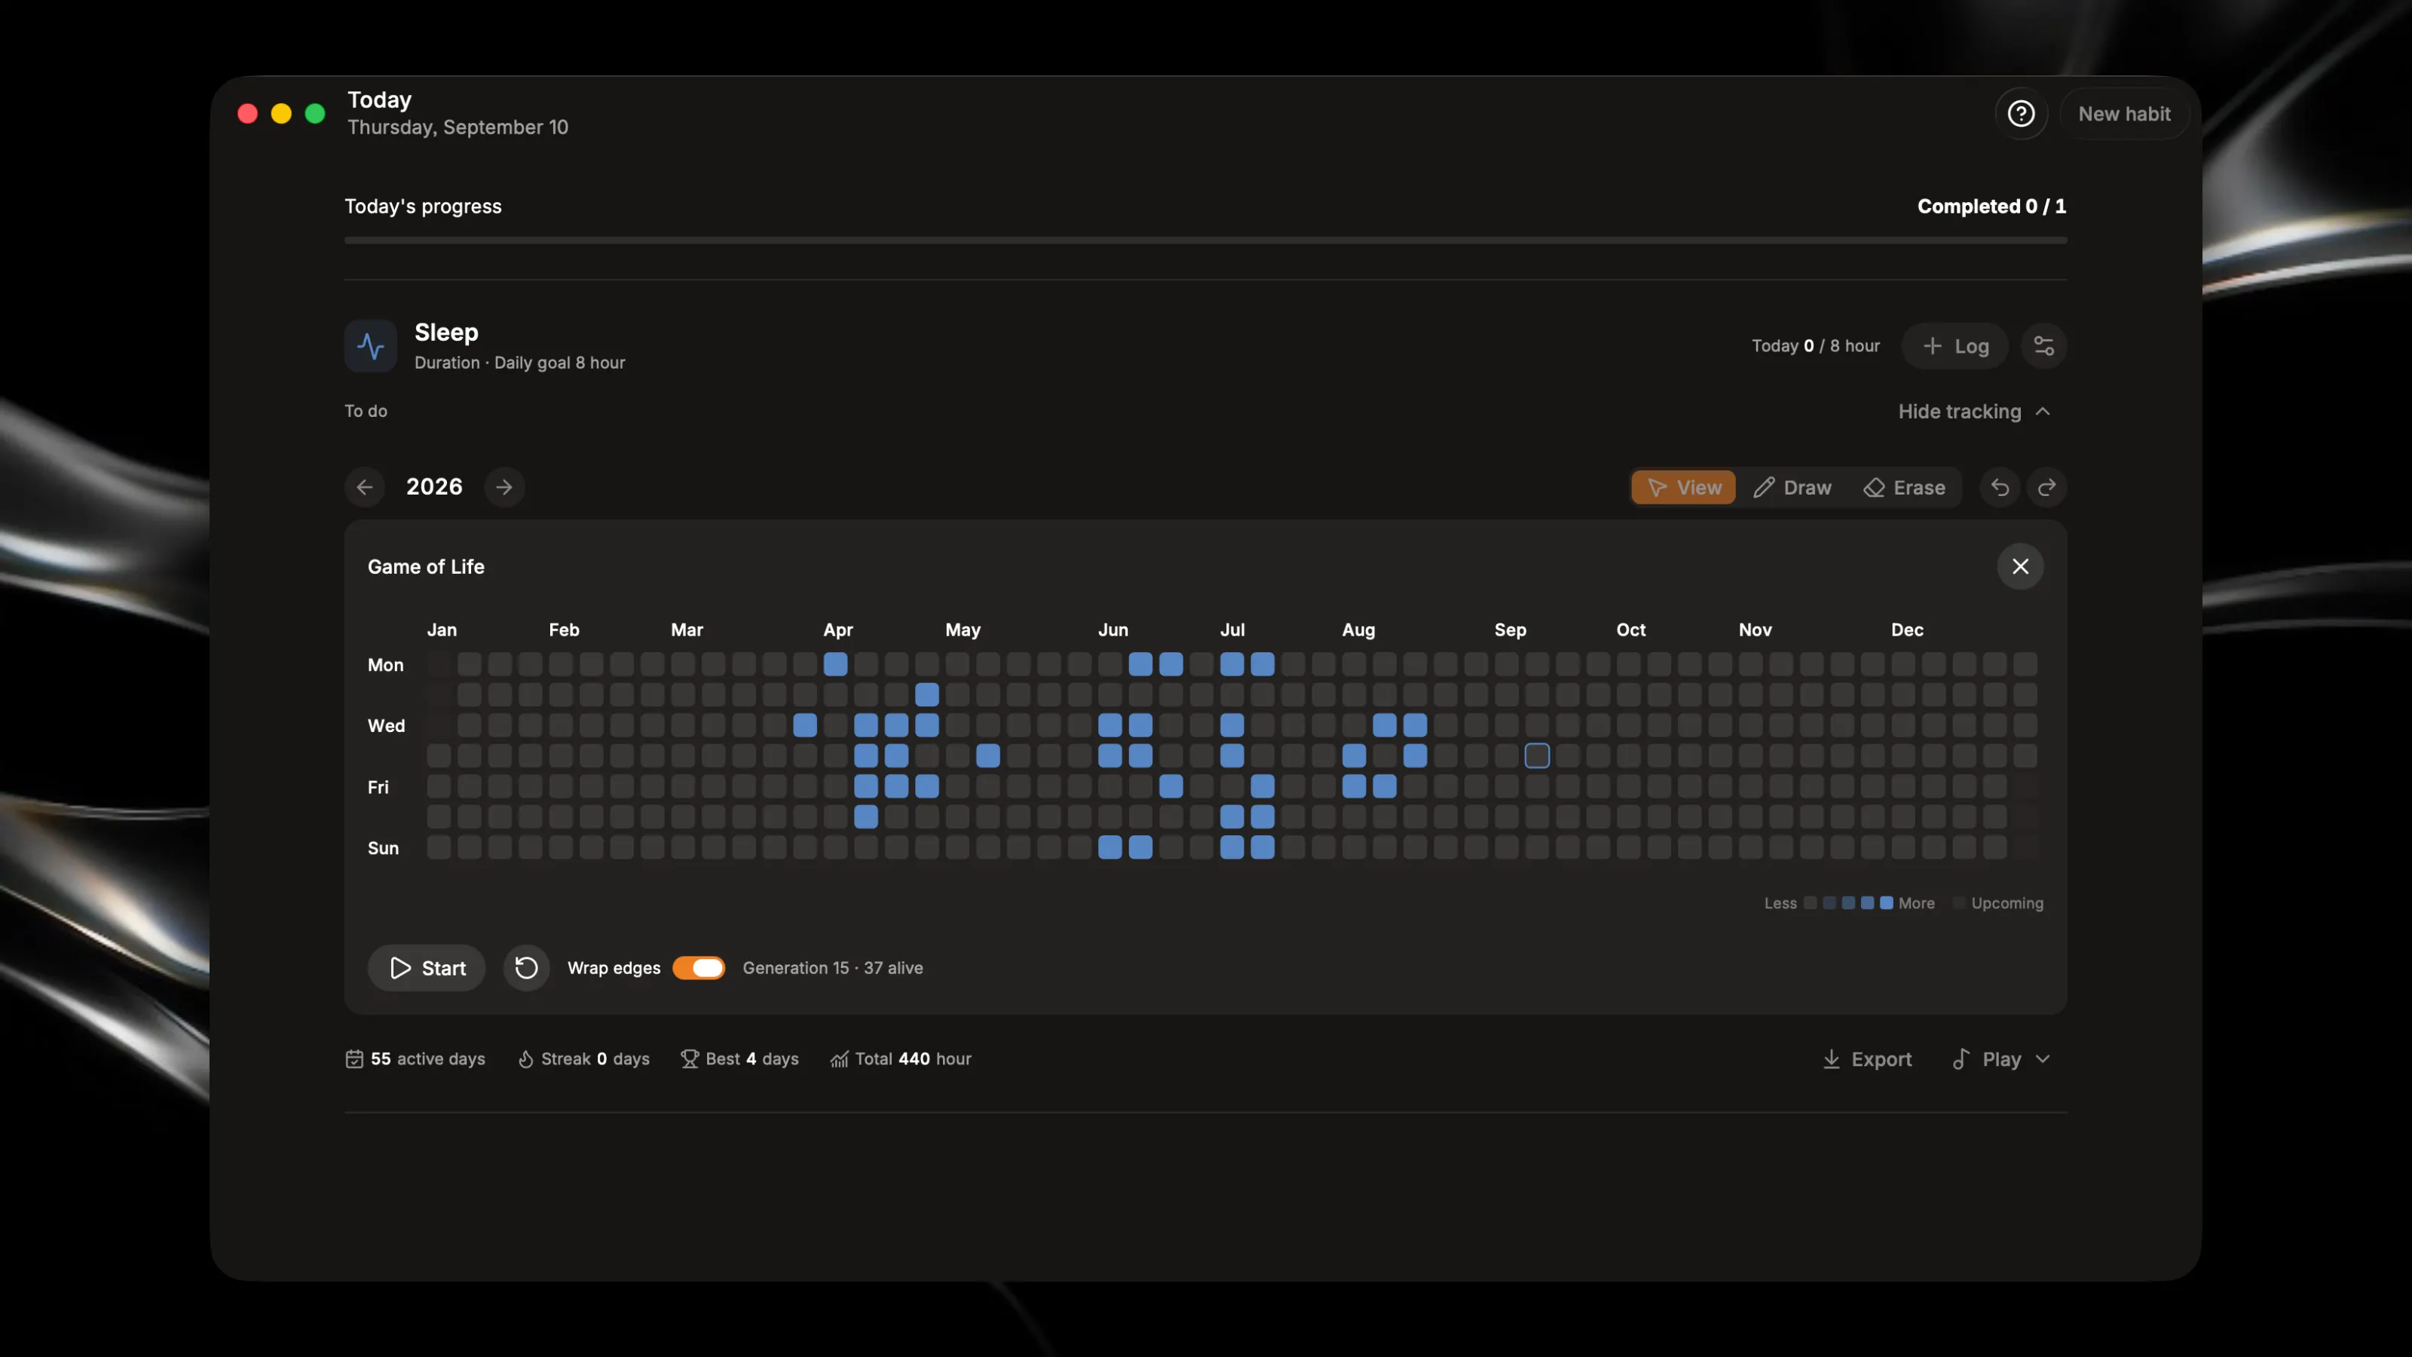Click the Sleep habit title
The height and width of the screenshot is (1357, 2412).
click(x=447, y=332)
